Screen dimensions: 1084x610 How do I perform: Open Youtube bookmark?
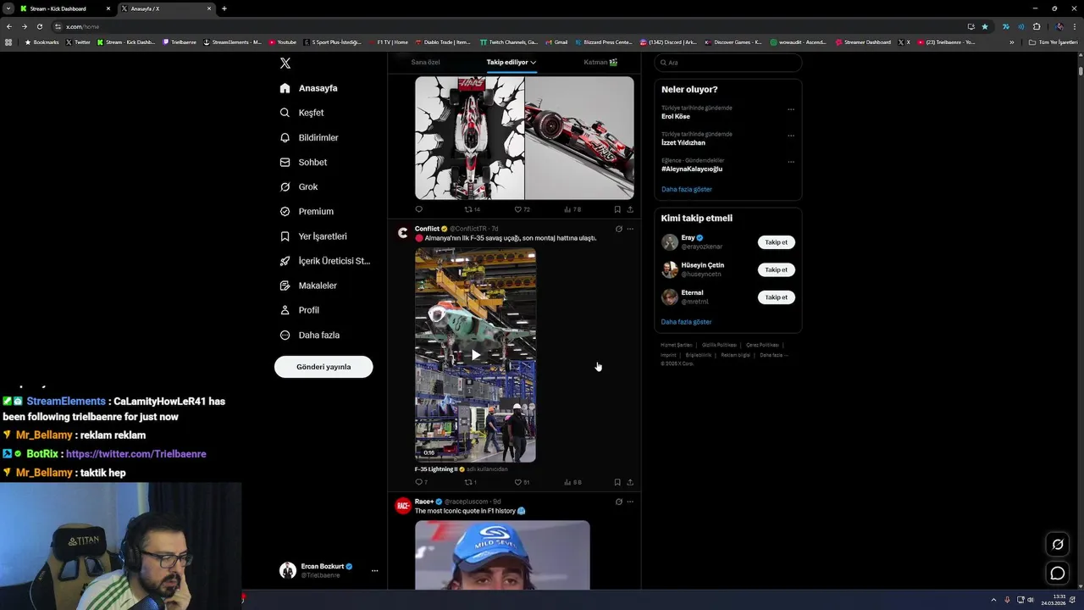point(283,42)
